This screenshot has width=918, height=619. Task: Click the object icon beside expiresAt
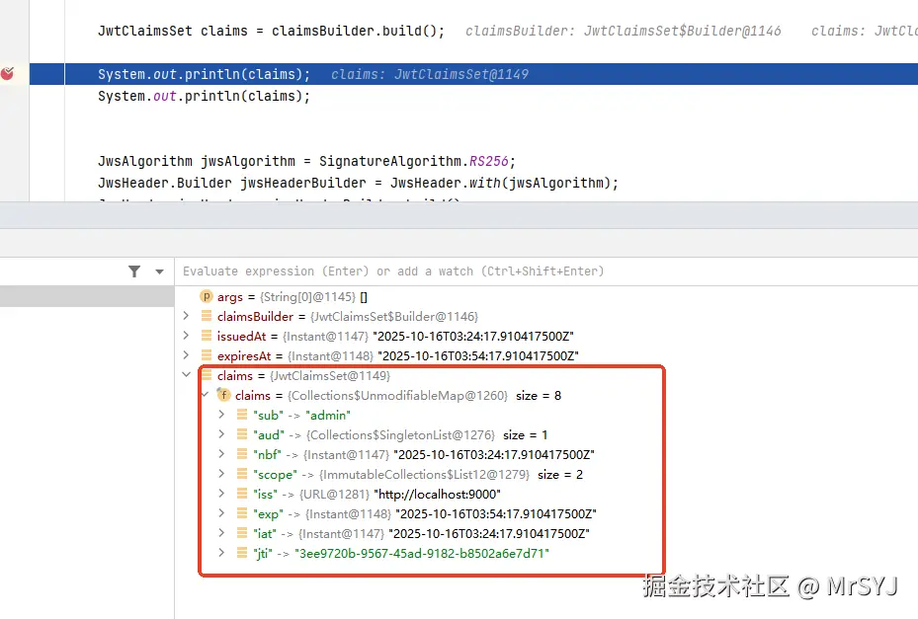click(207, 355)
